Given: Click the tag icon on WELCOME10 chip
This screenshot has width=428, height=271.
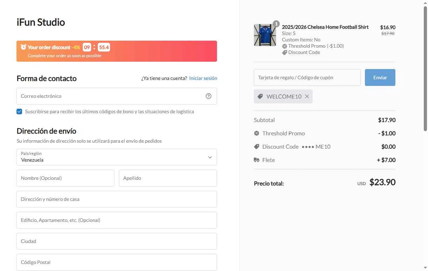Looking at the screenshot, I should [x=260, y=96].
